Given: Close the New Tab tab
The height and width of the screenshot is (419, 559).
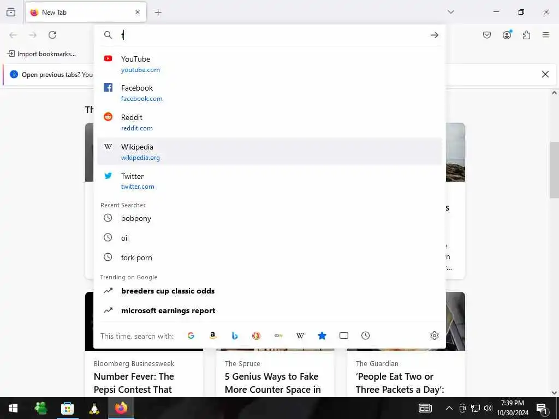Looking at the screenshot, I should tap(138, 12).
